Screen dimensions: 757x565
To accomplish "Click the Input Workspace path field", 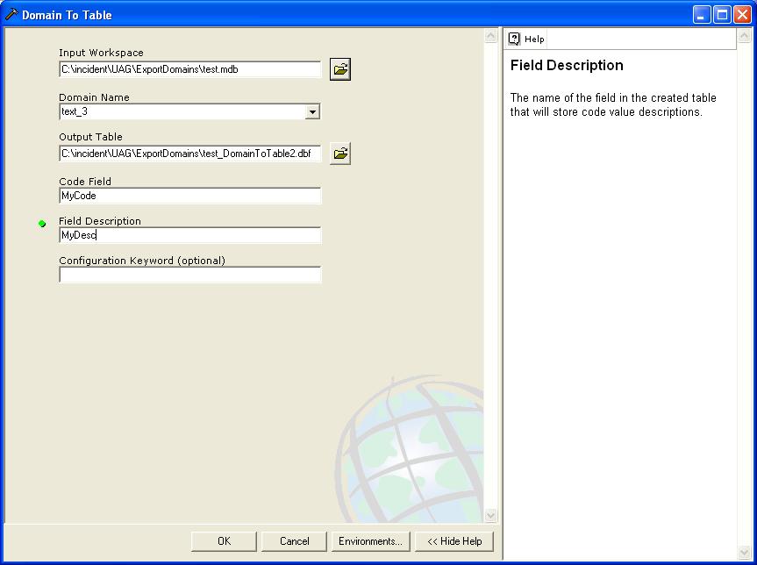I will point(189,69).
